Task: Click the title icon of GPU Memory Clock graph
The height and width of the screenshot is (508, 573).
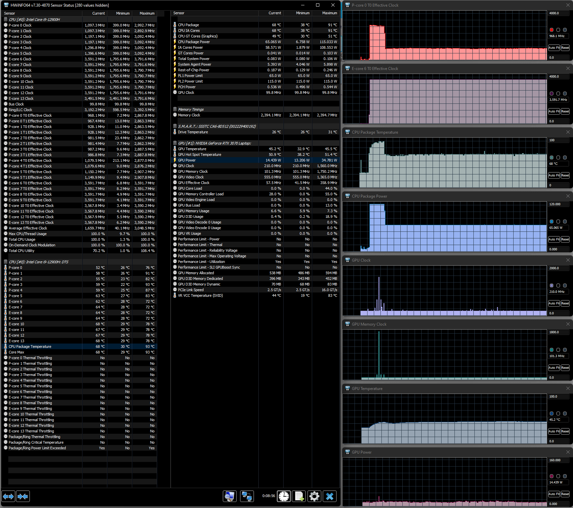Action: (348, 324)
